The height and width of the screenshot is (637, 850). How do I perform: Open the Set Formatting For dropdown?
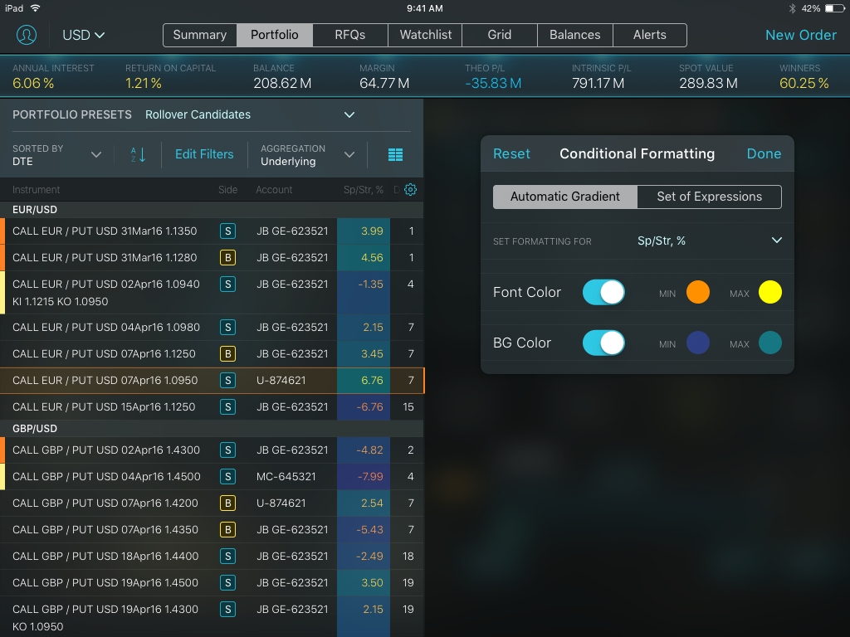click(777, 240)
